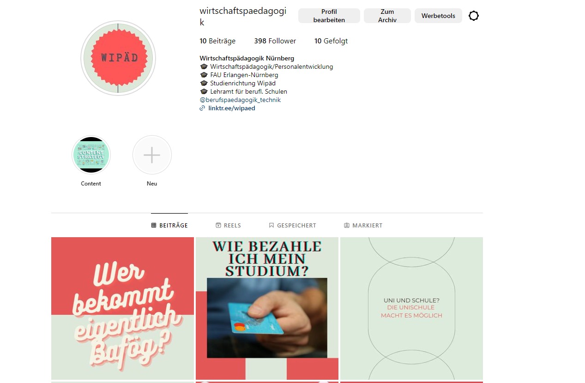Viewport: 585px width, 383px height.
Task: Click the Reels tab icon
Action: 218,226
